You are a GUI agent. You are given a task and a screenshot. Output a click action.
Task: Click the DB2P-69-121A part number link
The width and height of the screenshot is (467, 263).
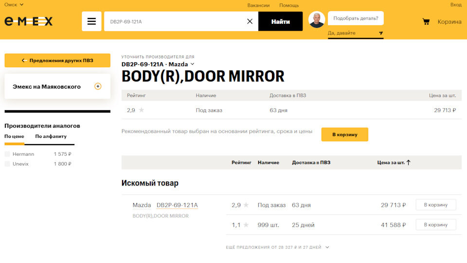(177, 205)
